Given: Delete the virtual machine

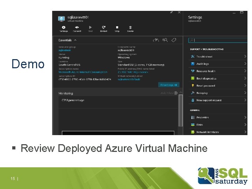Looking at the screenshot, I should pos(130,29).
